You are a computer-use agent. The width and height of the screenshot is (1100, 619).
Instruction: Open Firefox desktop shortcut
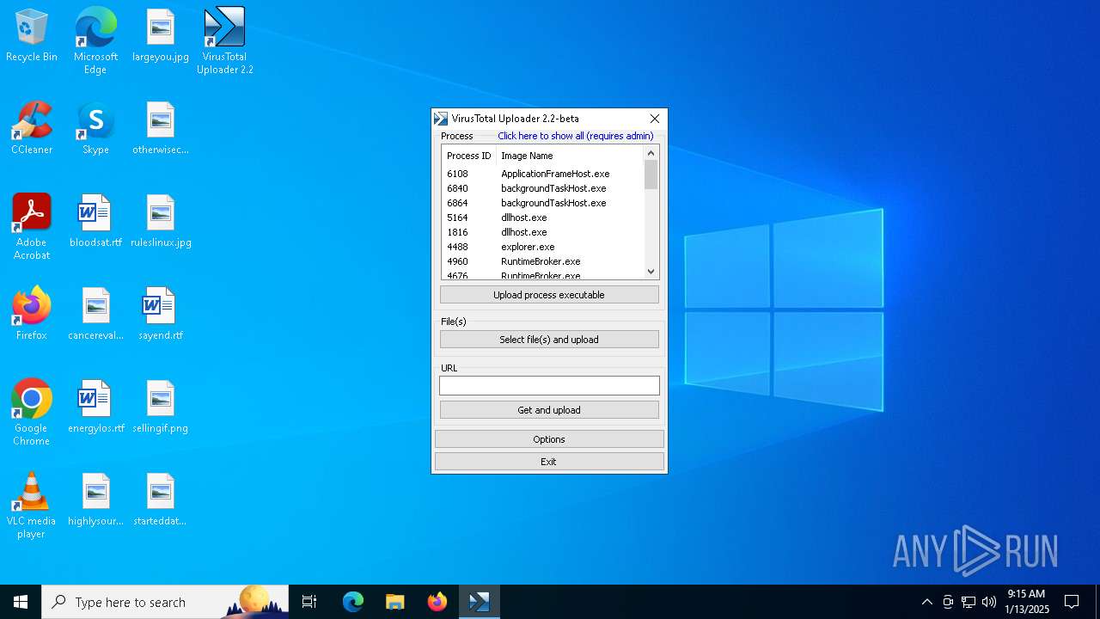coord(32,314)
